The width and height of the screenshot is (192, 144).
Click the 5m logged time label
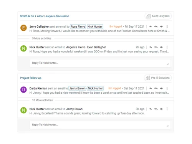click(x=116, y=26)
